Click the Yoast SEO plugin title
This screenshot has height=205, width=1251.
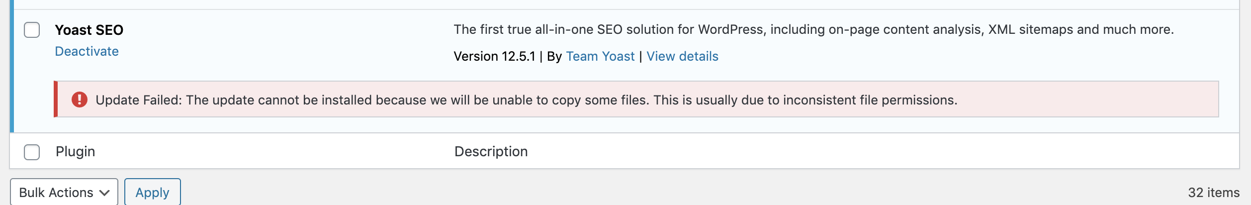(x=89, y=30)
